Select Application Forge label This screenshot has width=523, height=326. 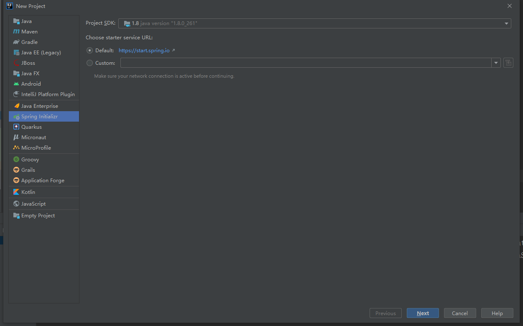tap(43, 181)
